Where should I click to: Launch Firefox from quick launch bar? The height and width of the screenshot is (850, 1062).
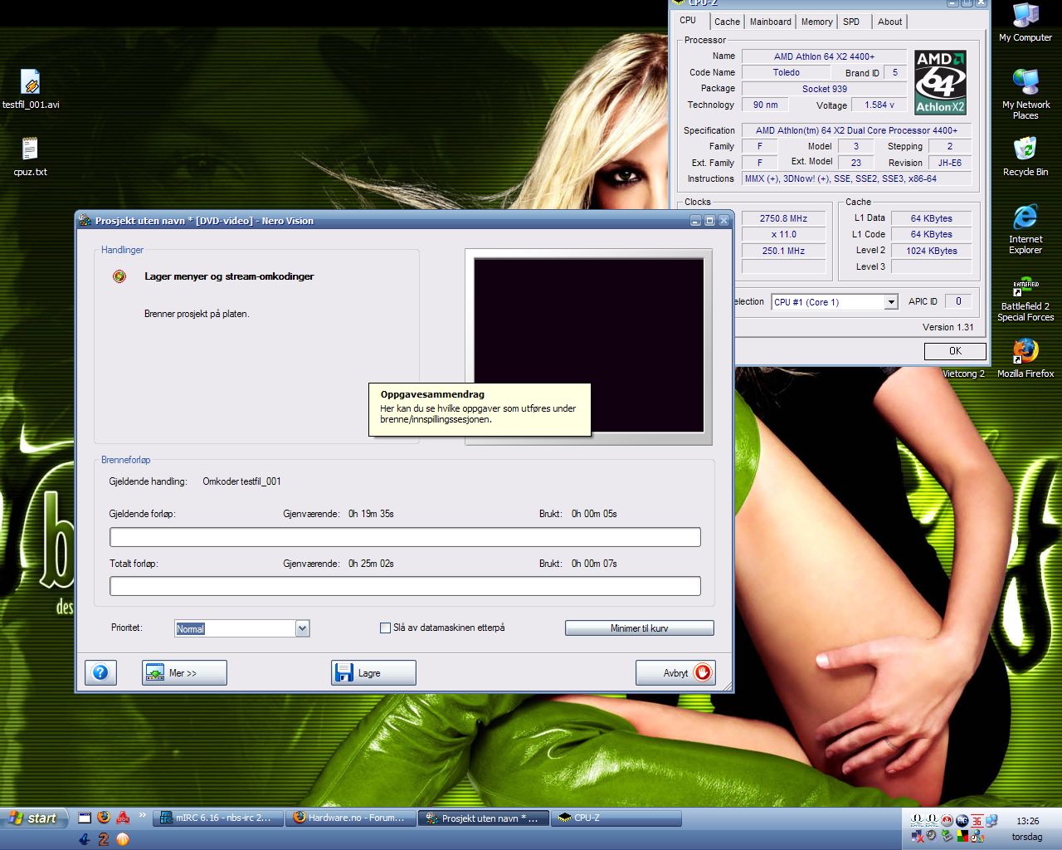click(104, 818)
